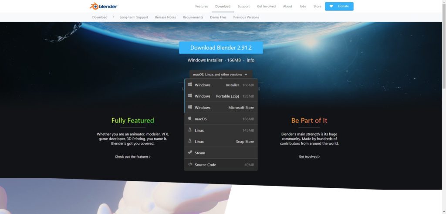
Task: Click the Fully Featured heading
Action: point(132,120)
